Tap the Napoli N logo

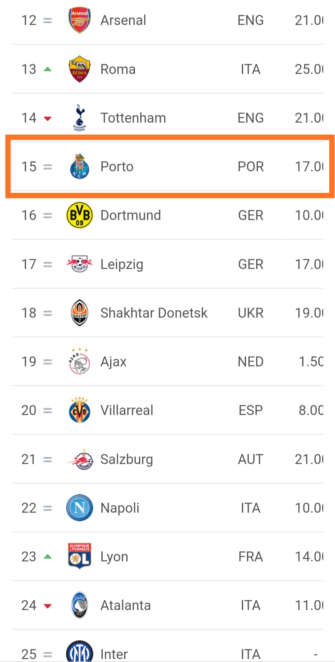pyautogui.click(x=79, y=508)
